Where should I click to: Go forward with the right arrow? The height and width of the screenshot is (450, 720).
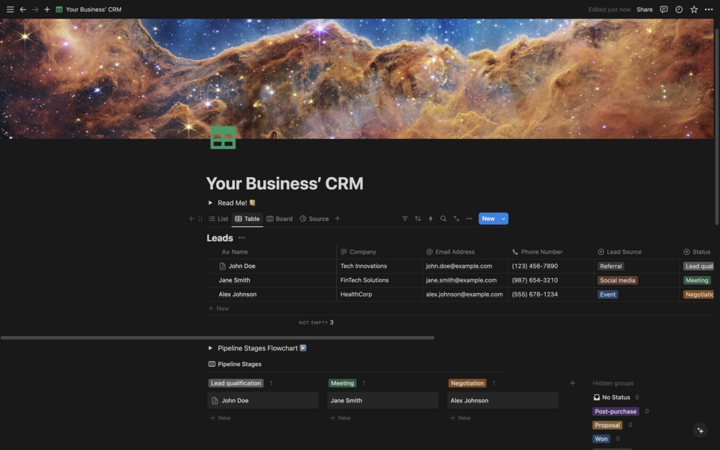point(35,9)
